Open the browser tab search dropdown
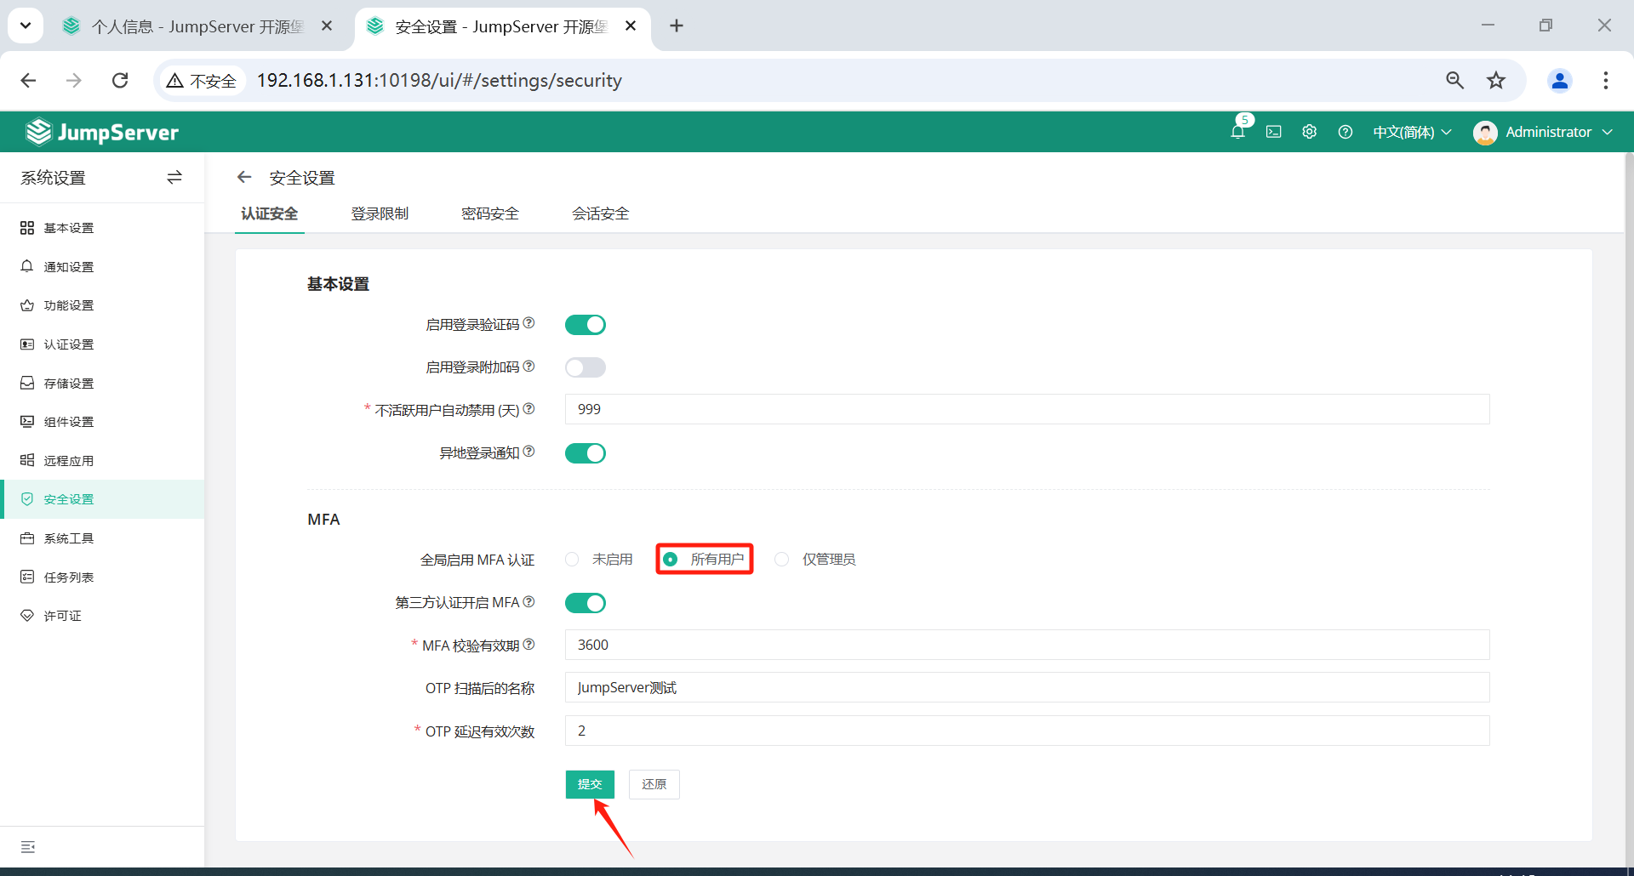This screenshot has width=1634, height=876. pyautogui.click(x=26, y=26)
